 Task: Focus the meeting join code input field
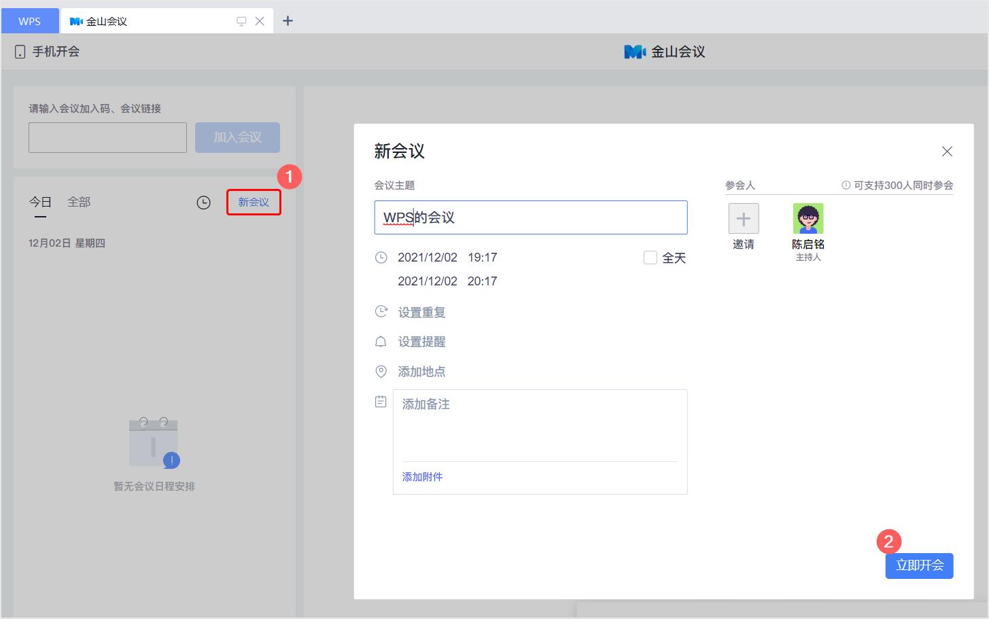[x=107, y=137]
